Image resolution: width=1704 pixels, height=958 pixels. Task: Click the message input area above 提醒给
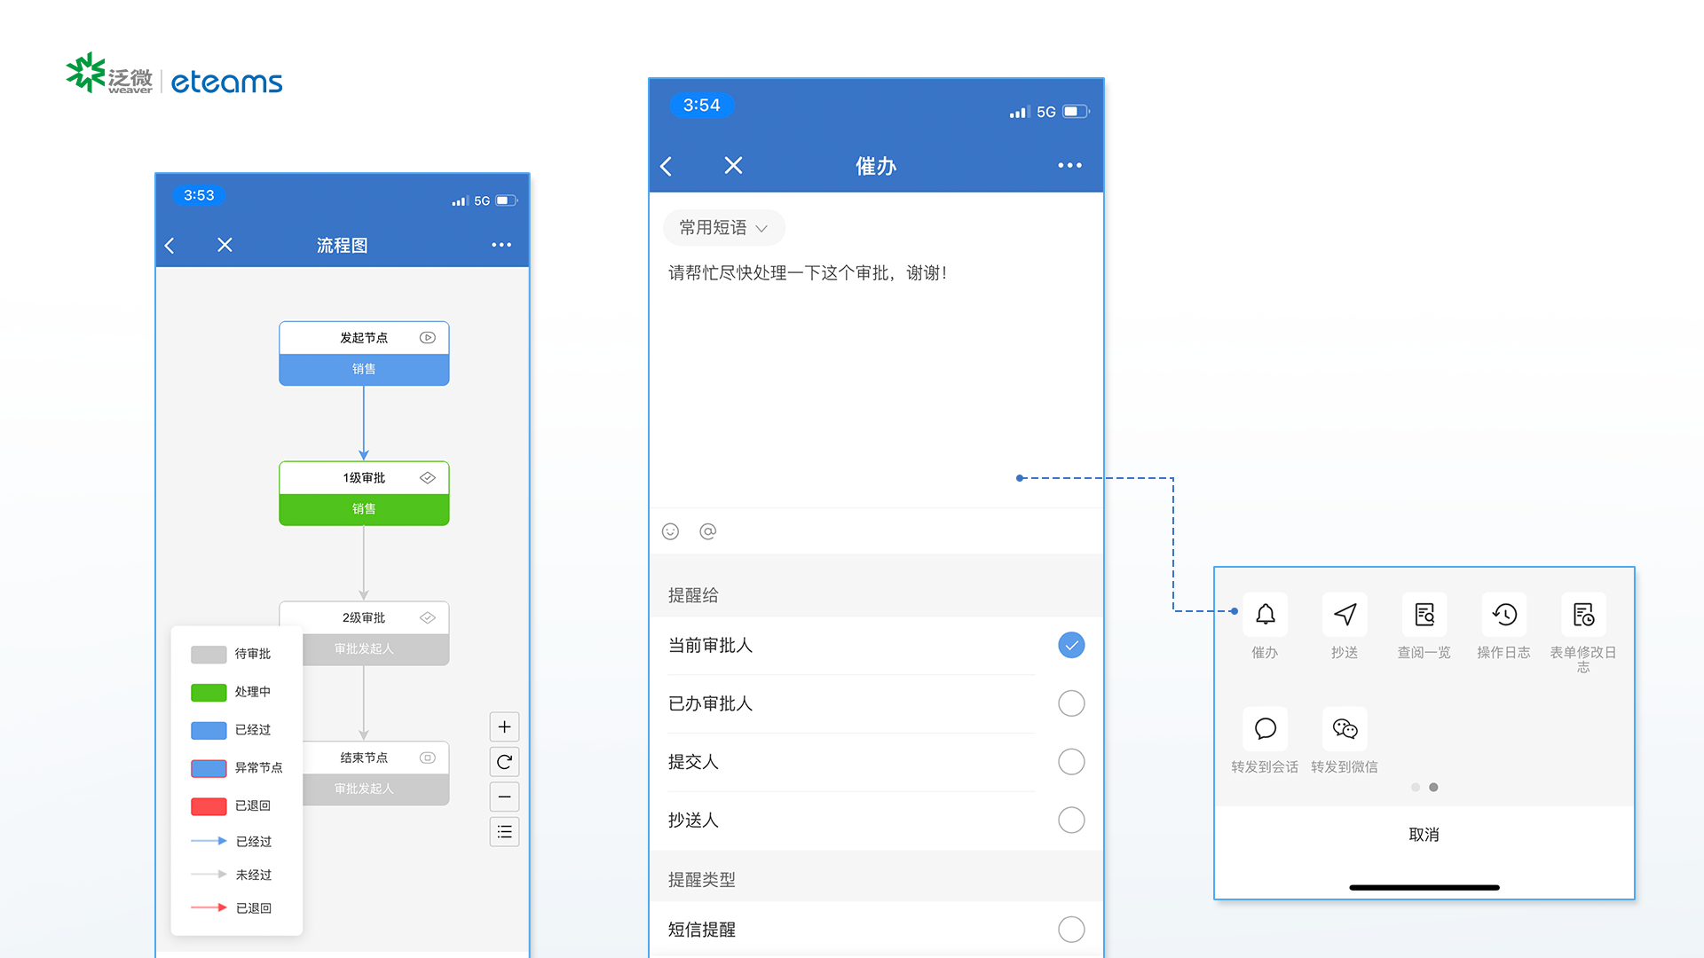point(876,381)
